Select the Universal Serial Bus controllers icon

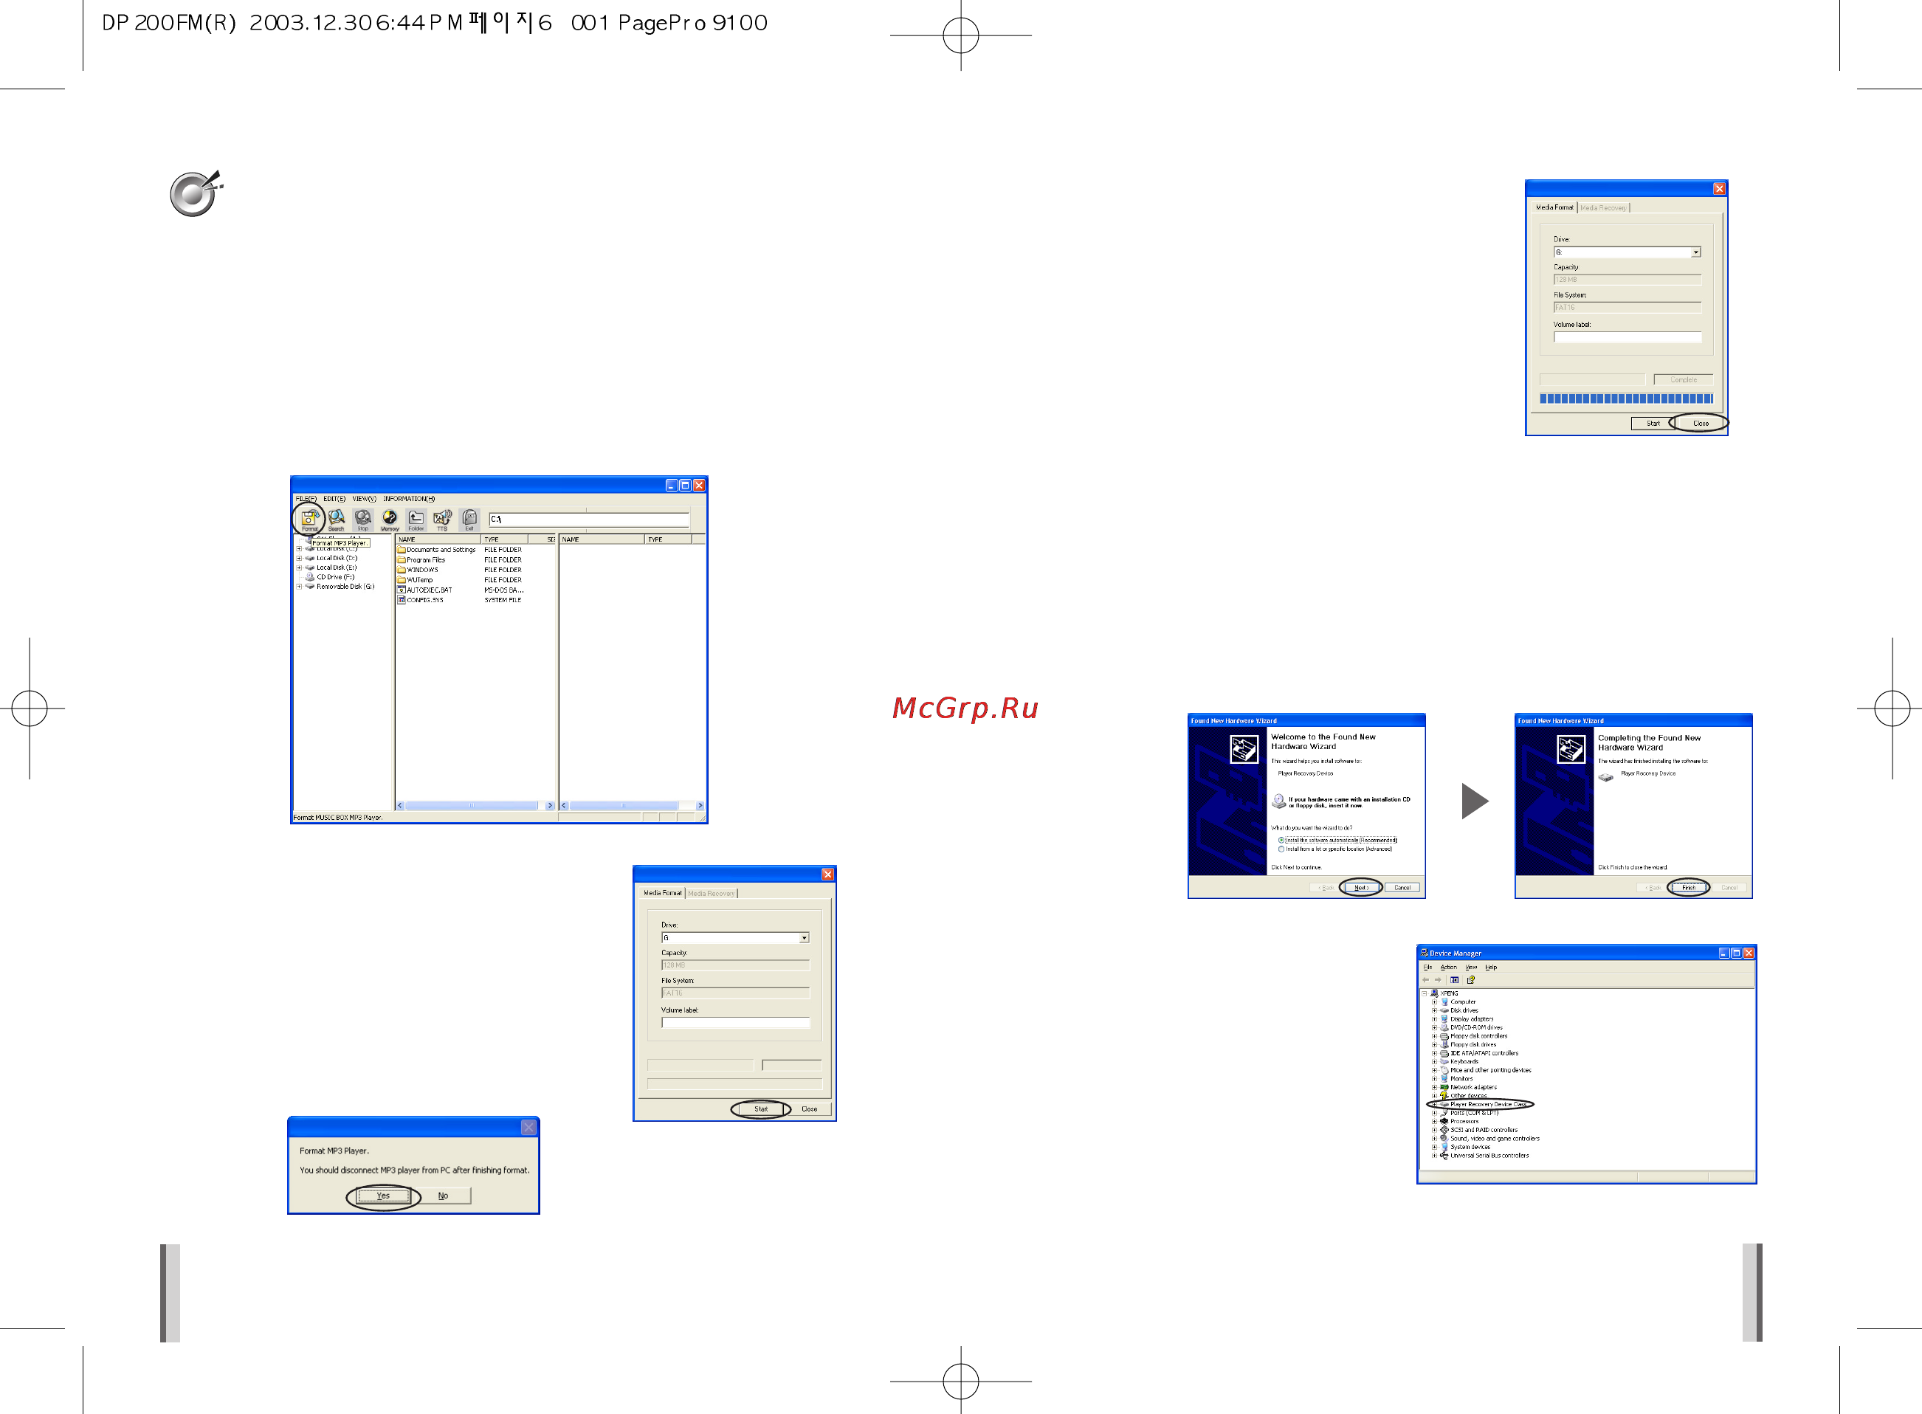pyautogui.click(x=1444, y=1156)
